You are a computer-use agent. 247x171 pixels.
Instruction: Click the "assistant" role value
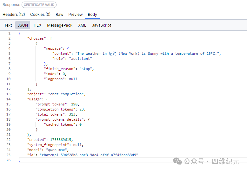coord(81,59)
